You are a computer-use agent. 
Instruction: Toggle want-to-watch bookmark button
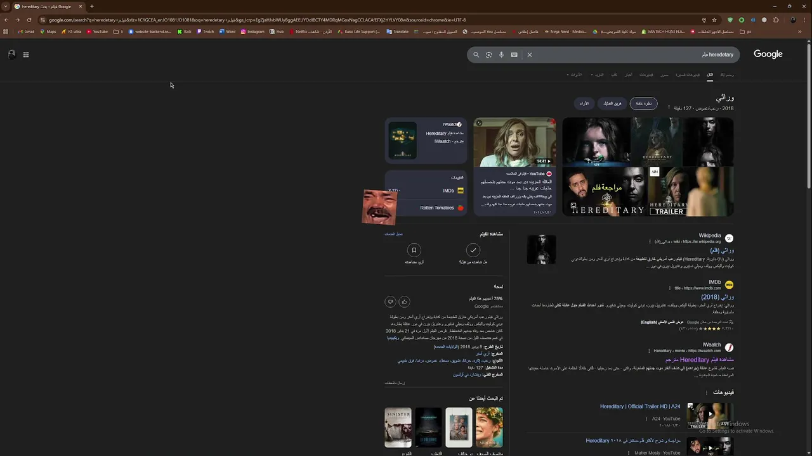[414, 250]
